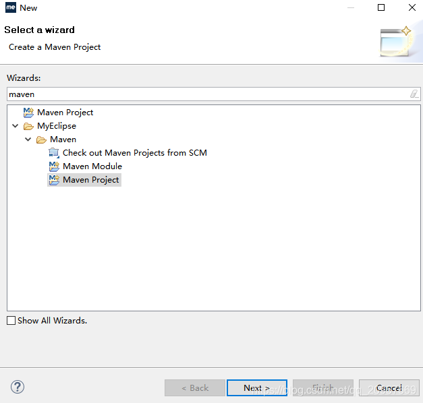Screen dimensions: 423x403
Task: Select highlighted 'Maven Project' under Maven folder
Action: pyautogui.click(x=91, y=180)
